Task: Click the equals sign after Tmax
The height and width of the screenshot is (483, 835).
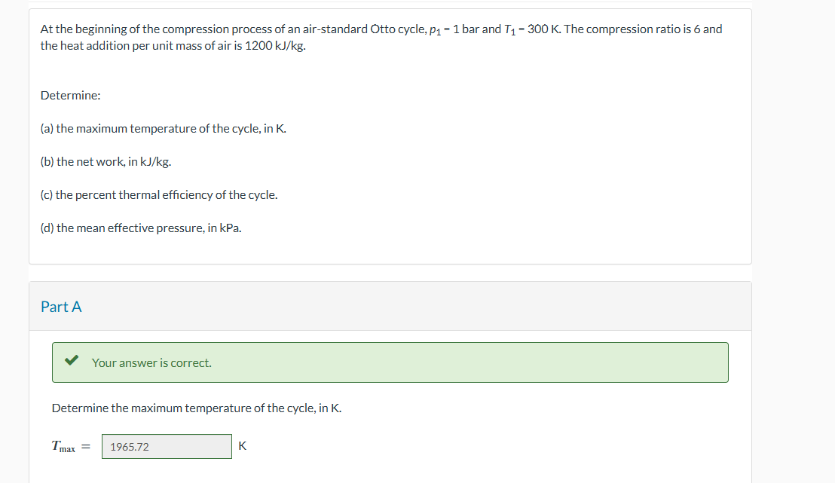Action: [x=85, y=445]
